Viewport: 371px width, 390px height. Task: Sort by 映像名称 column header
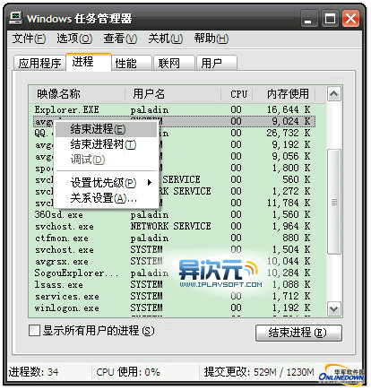coord(77,94)
